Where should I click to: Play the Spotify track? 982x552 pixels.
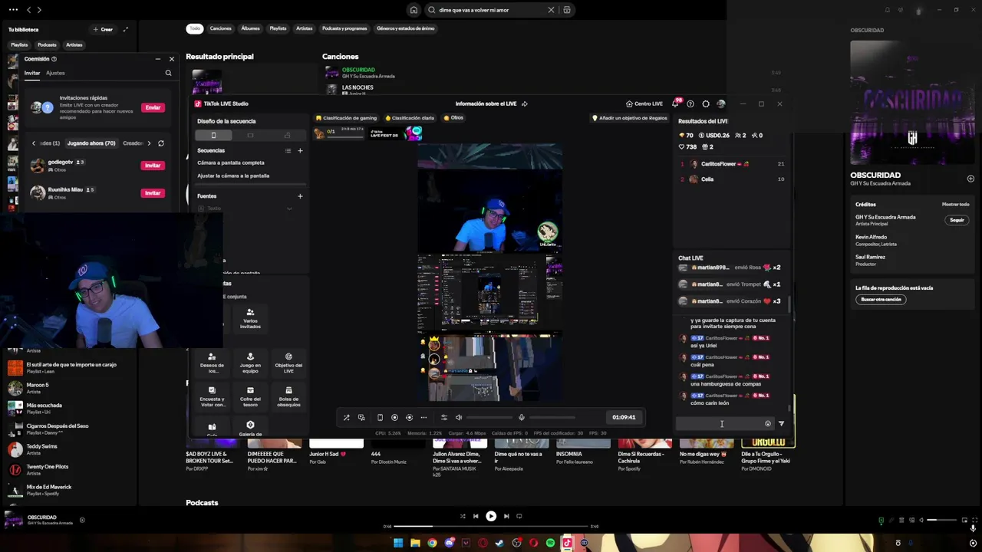pos(491,516)
